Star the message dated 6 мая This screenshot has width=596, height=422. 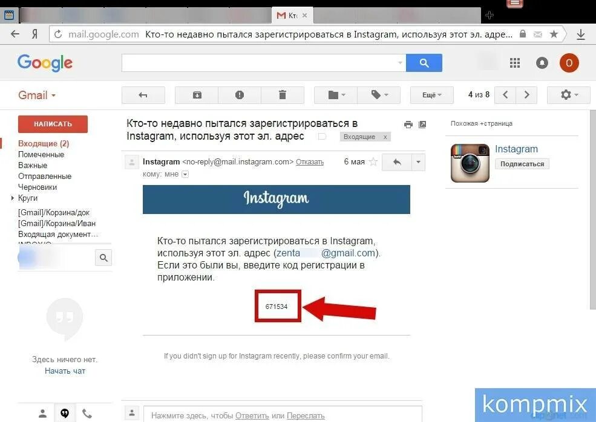pyautogui.click(x=373, y=162)
